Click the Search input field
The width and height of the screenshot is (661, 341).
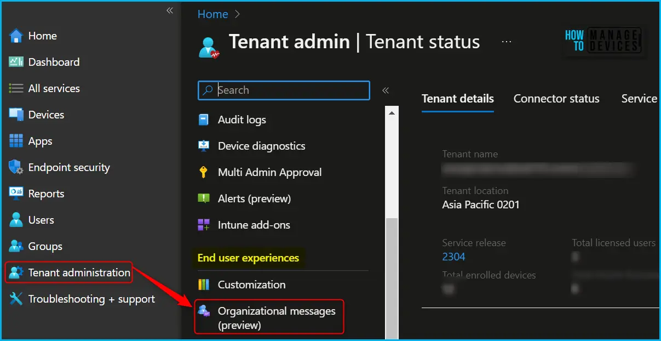click(x=284, y=90)
